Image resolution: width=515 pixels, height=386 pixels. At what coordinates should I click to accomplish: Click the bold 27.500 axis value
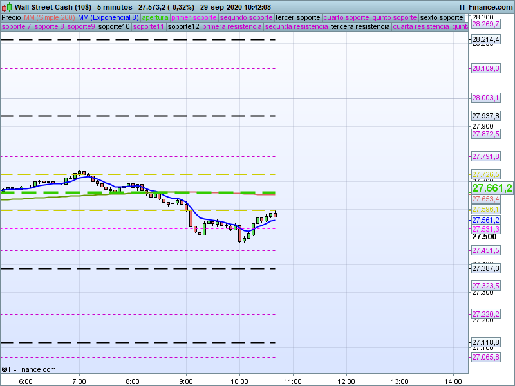(484, 237)
